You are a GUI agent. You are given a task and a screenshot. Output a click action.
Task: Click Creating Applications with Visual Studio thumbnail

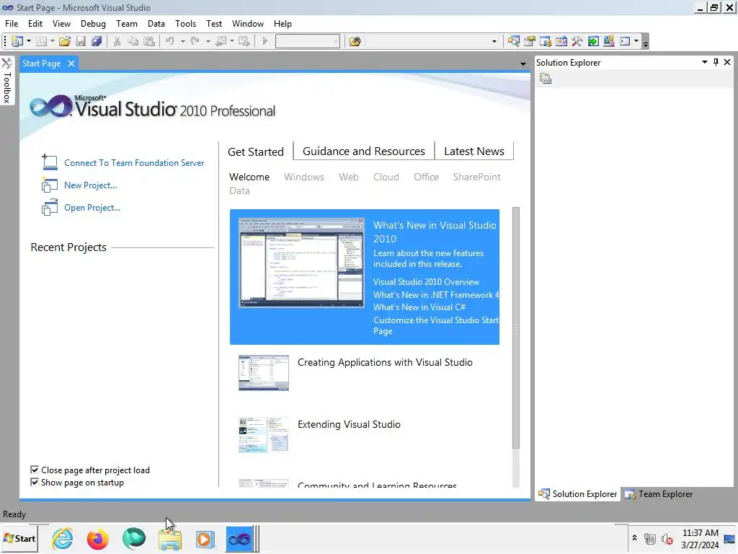264,373
